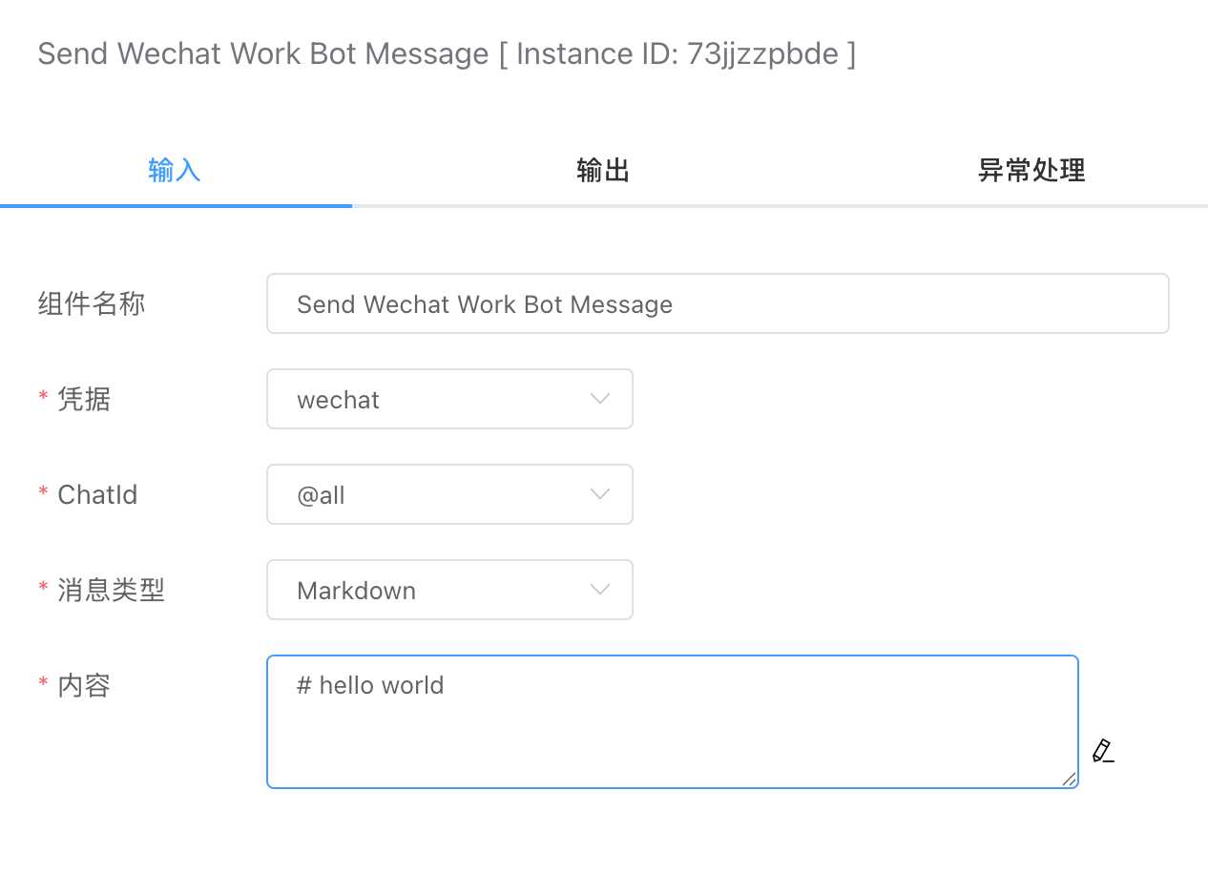Click the textarea containing # hello world
Image resolution: width=1208 pixels, height=874 pixels.
tap(672, 721)
